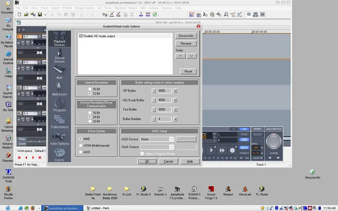
Task: Open the save button dropdown arrow
Action: click(x=45, y=15)
